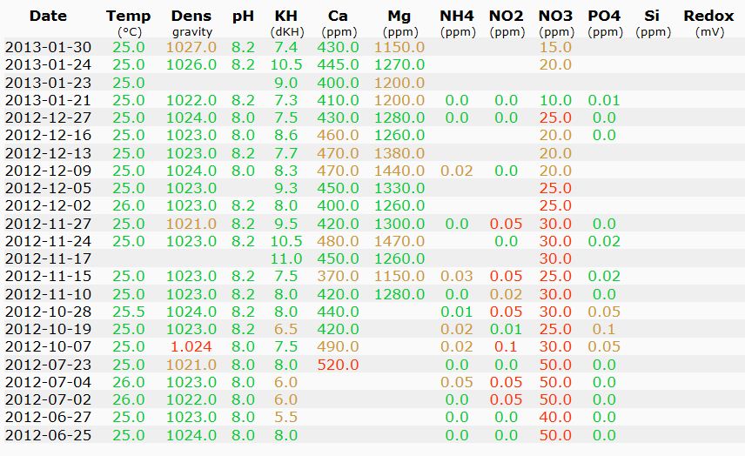The image size is (745, 456).
Task: Click the 25.5 temperature value
Action: pyautogui.click(x=128, y=312)
